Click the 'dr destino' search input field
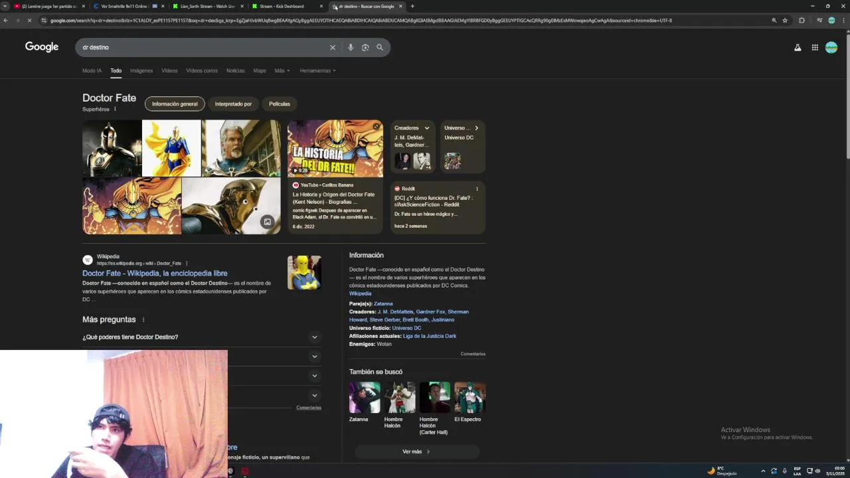The width and height of the screenshot is (850, 478). (203, 48)
